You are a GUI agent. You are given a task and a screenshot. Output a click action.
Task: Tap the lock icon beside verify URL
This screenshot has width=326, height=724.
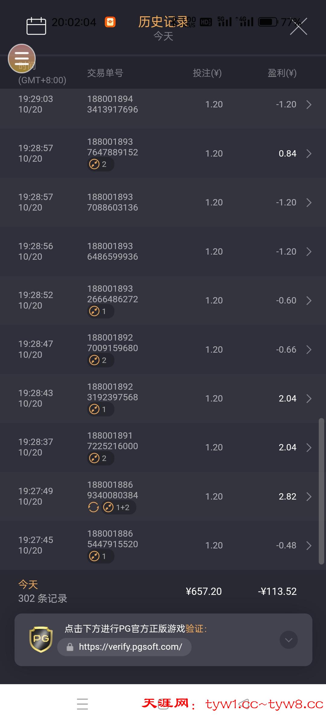(70, 647)
